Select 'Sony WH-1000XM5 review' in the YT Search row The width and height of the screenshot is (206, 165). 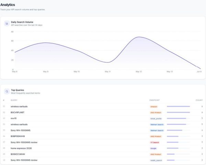[24, 142]
